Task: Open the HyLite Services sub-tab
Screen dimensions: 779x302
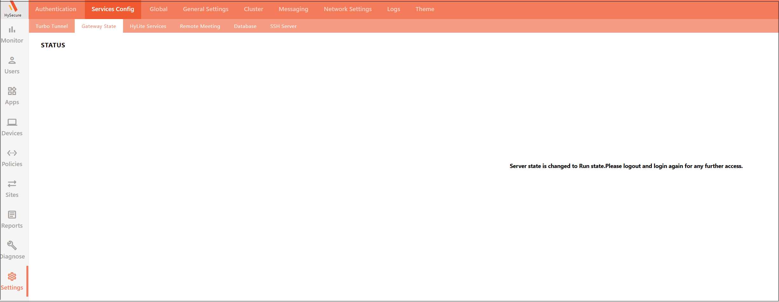Action: click(x=148, y=26)
